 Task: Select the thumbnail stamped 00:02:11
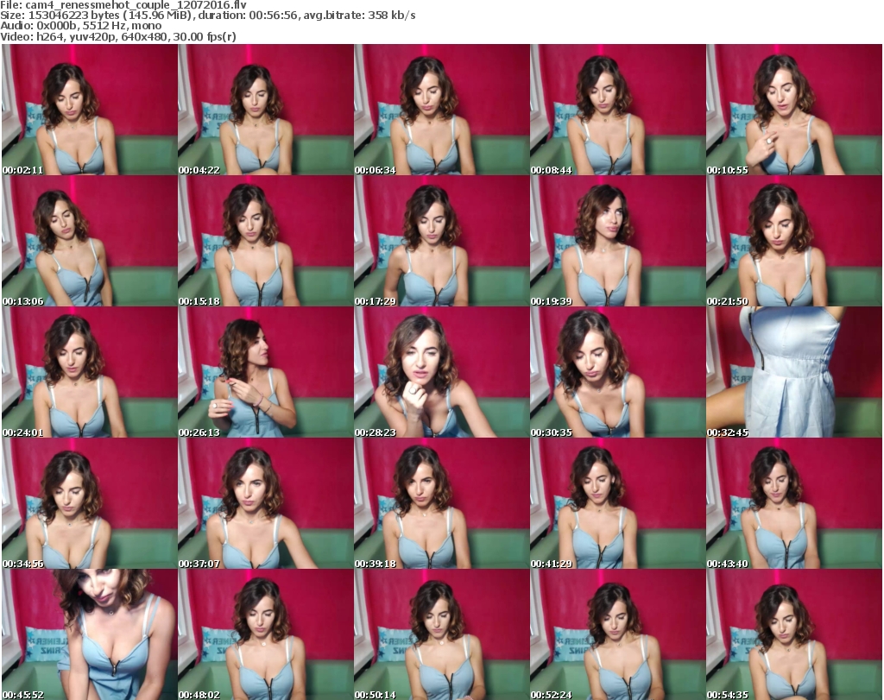90,110
